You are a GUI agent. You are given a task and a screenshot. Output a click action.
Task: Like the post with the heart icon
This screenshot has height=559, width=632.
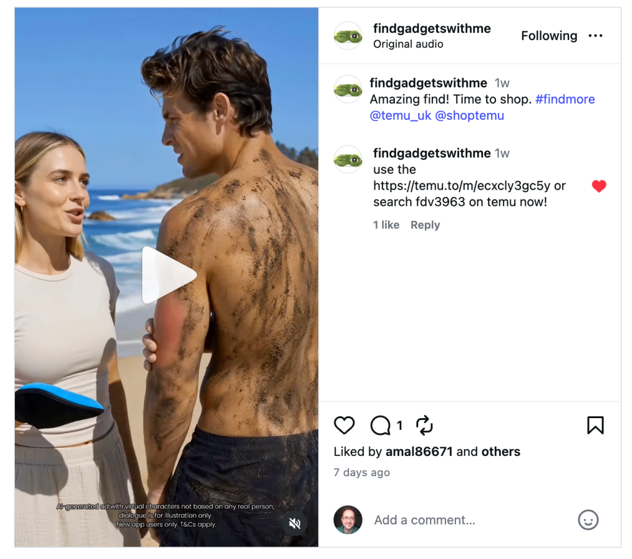(344, 425)
